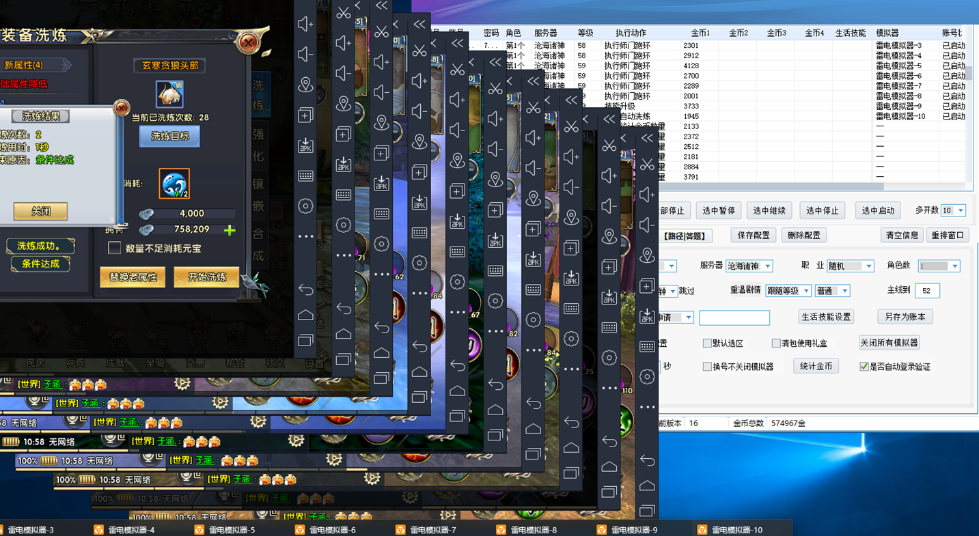
Task: Select the 玄寒贪狼头部 equipment item icon
Action: [169, 94]
